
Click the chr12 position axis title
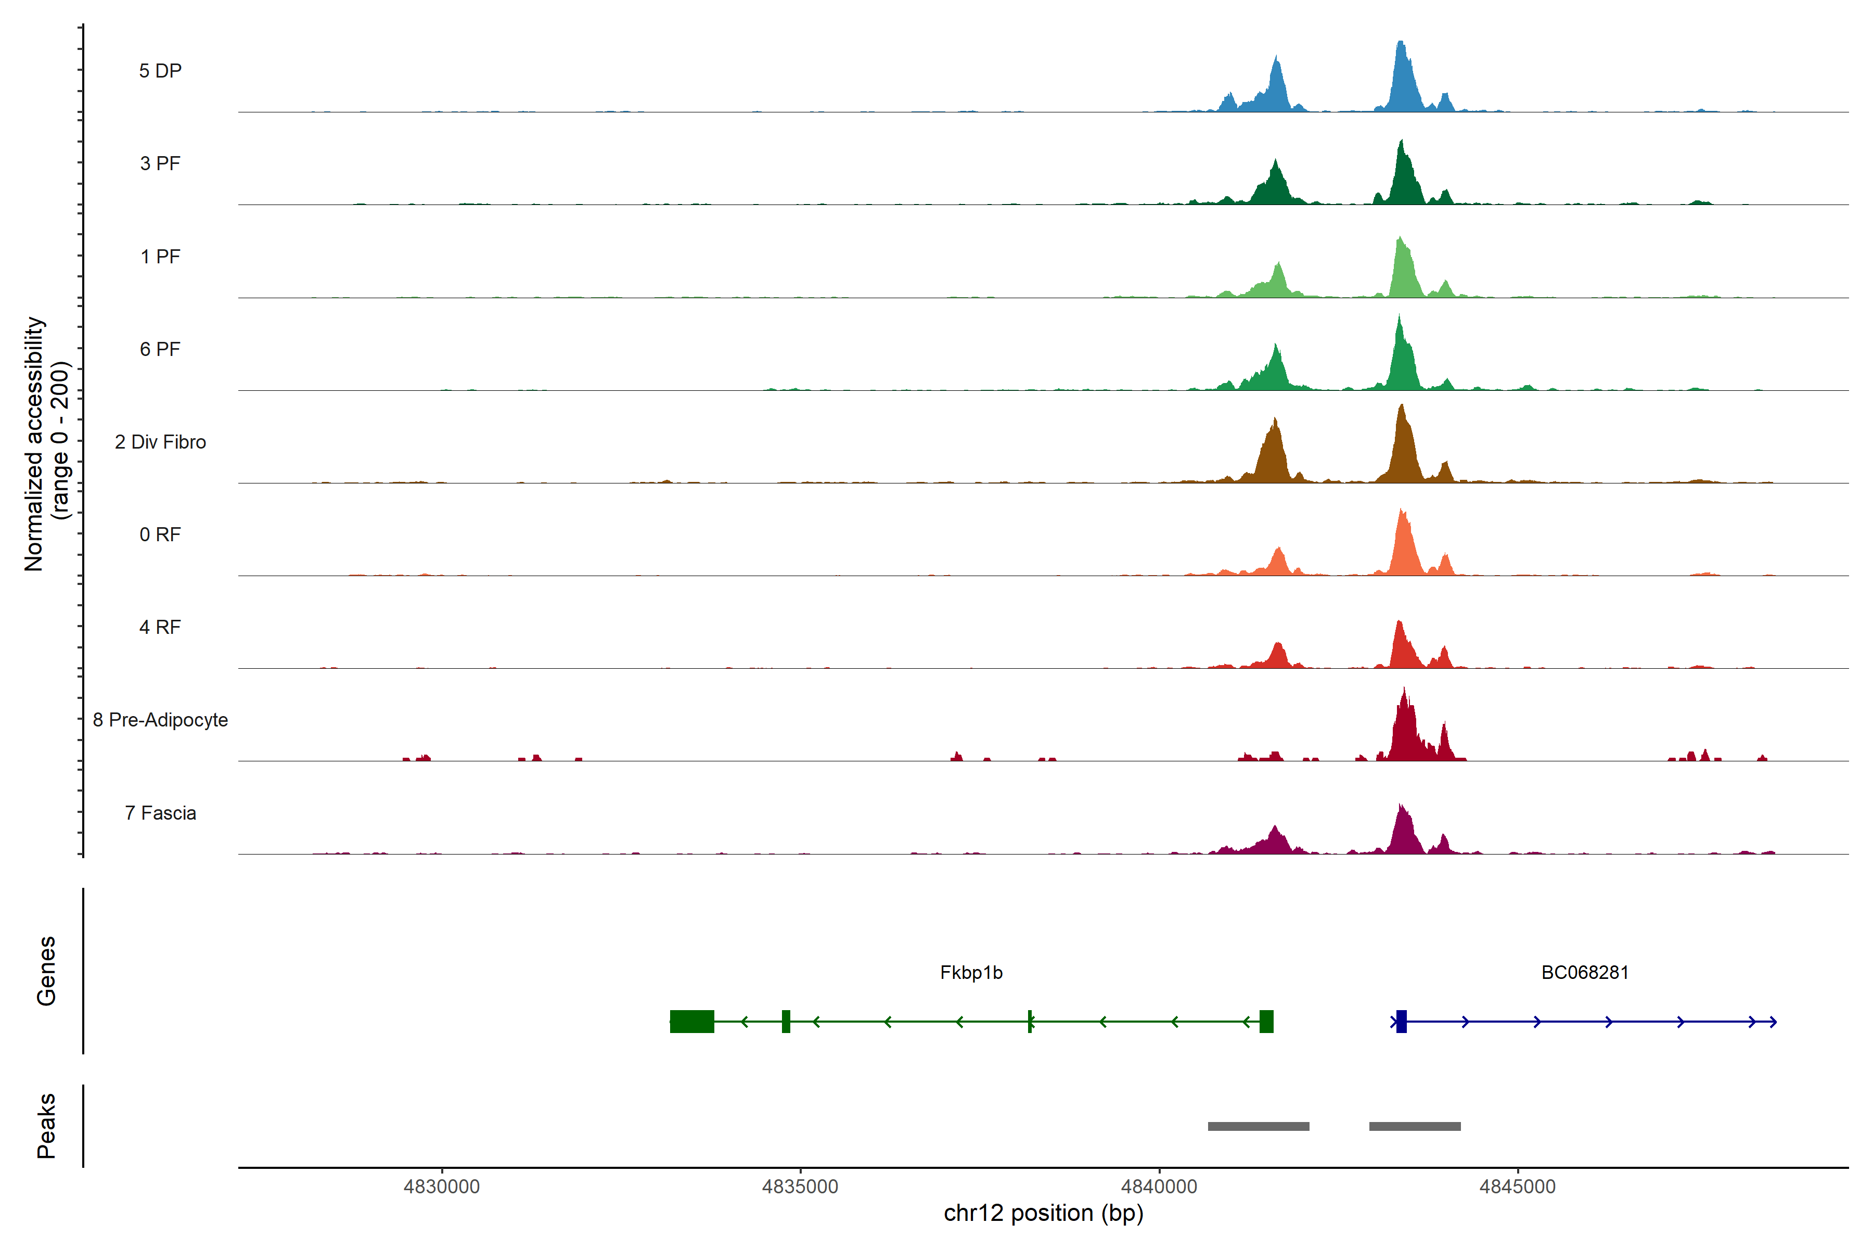1043,1213
